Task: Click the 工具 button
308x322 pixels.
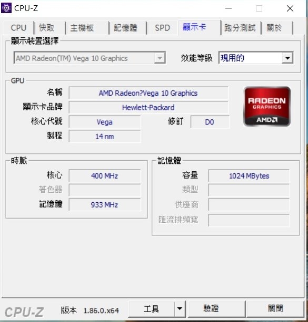Action: 151,309
